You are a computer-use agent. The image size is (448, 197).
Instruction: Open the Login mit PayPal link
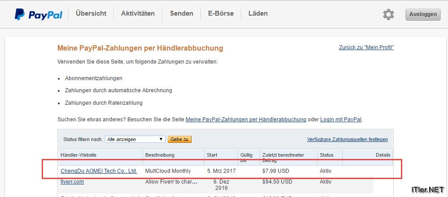click(x=341, y=120)
